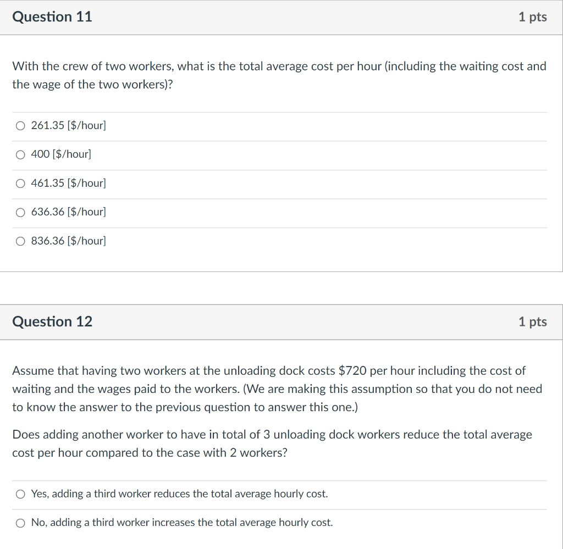Click 'Yes, adding a third worker' answer text
The image size is (563, 549).
point(179,494)
